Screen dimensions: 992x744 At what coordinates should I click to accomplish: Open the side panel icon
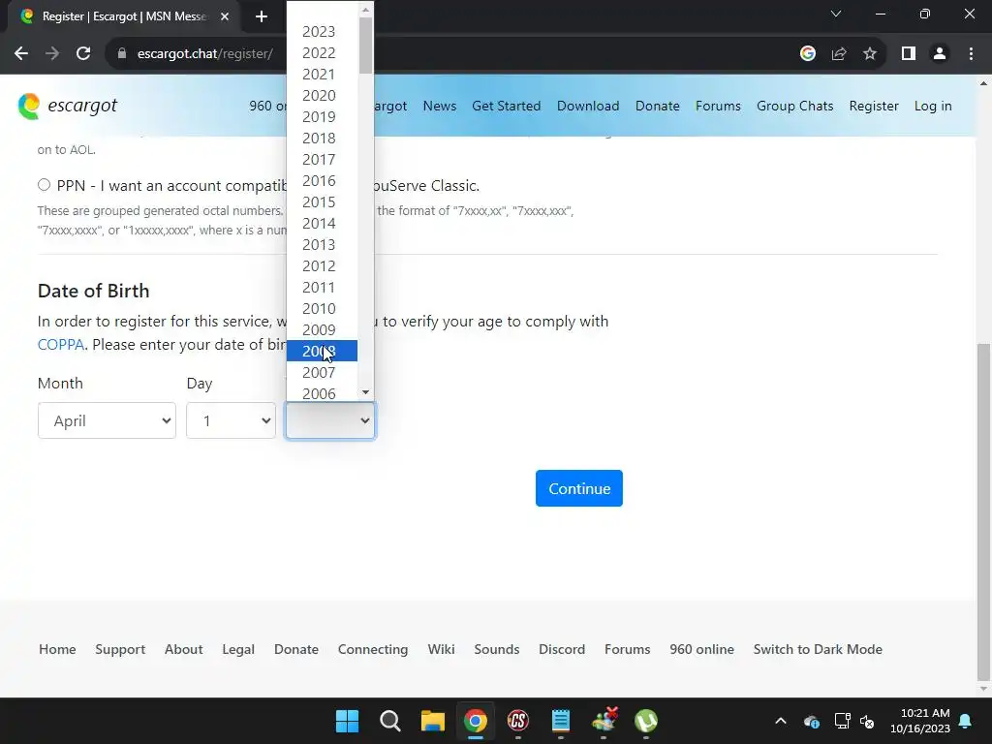[909, 54]
